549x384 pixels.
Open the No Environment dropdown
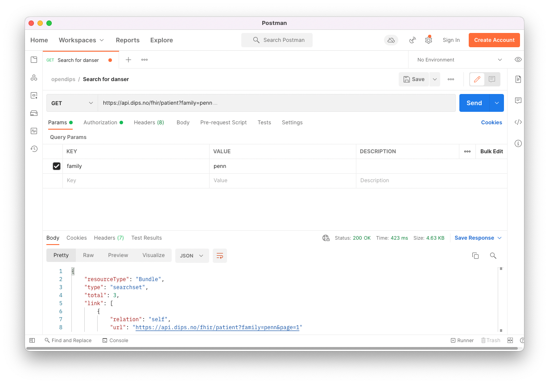459,60
